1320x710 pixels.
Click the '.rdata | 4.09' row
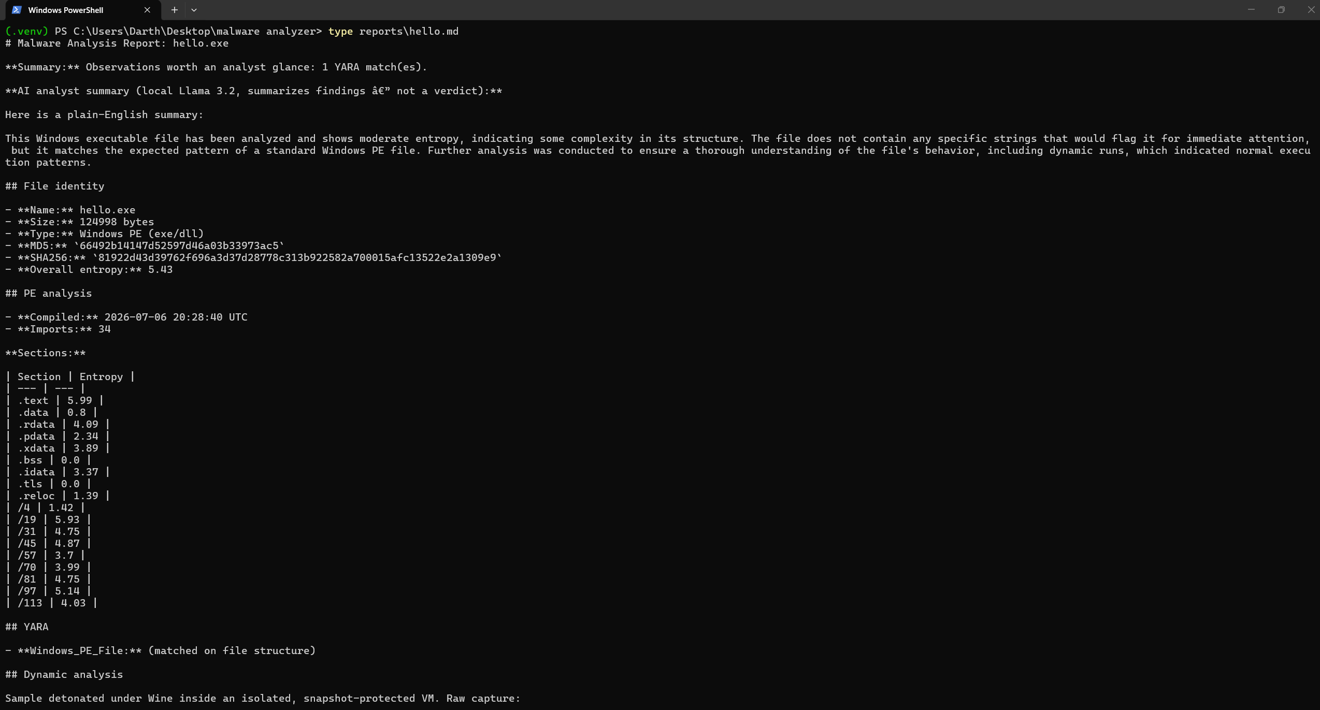coord(58,425)
